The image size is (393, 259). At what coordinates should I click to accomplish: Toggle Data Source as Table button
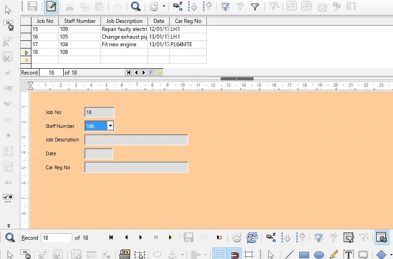pos(381,237)
